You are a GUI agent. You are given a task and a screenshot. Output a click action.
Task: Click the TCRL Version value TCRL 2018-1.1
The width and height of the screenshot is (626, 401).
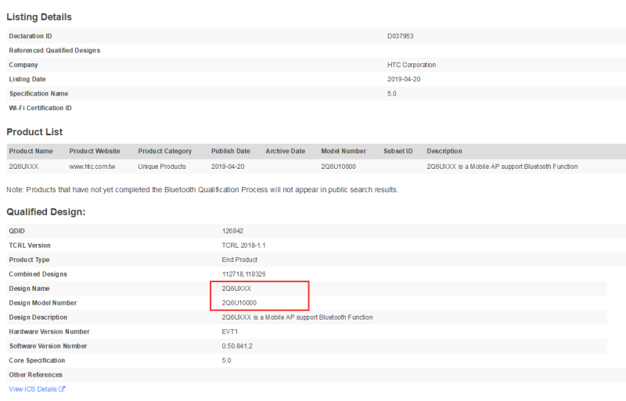[x=244, y=245]
